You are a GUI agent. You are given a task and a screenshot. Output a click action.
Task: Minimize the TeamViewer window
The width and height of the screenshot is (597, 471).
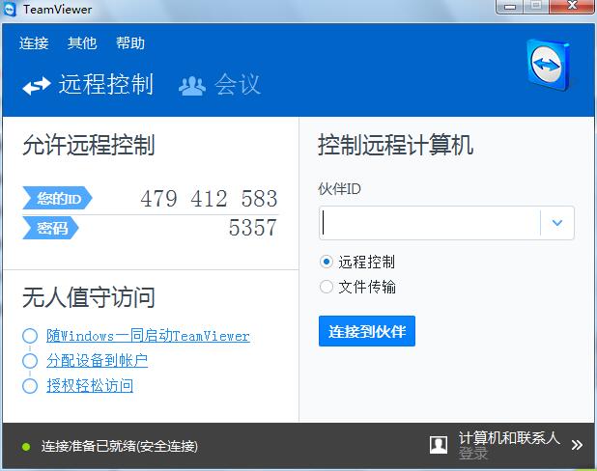(x=510, y=7)
